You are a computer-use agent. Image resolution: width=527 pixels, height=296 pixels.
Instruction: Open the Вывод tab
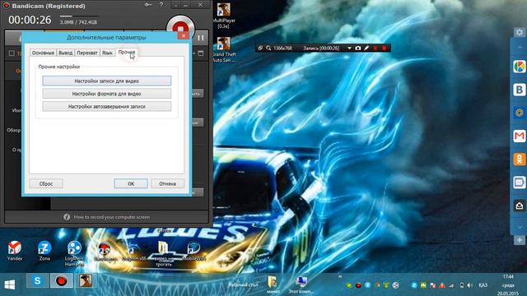point(66,53)
